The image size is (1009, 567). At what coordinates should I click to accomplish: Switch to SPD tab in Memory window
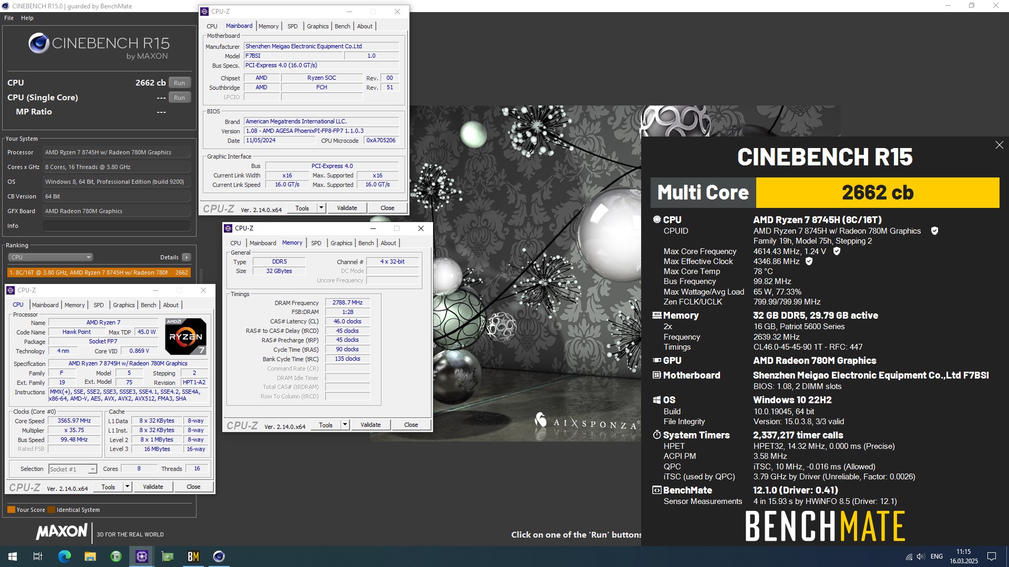(x=316, y=243)
